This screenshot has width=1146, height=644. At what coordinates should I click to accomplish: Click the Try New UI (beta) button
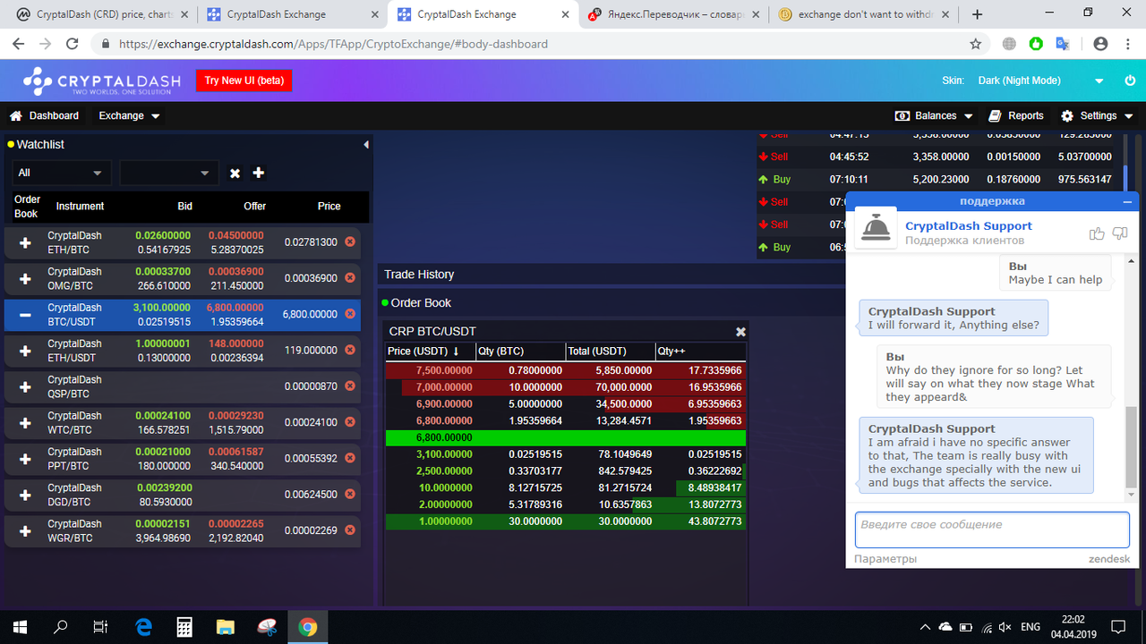(244, 80)
